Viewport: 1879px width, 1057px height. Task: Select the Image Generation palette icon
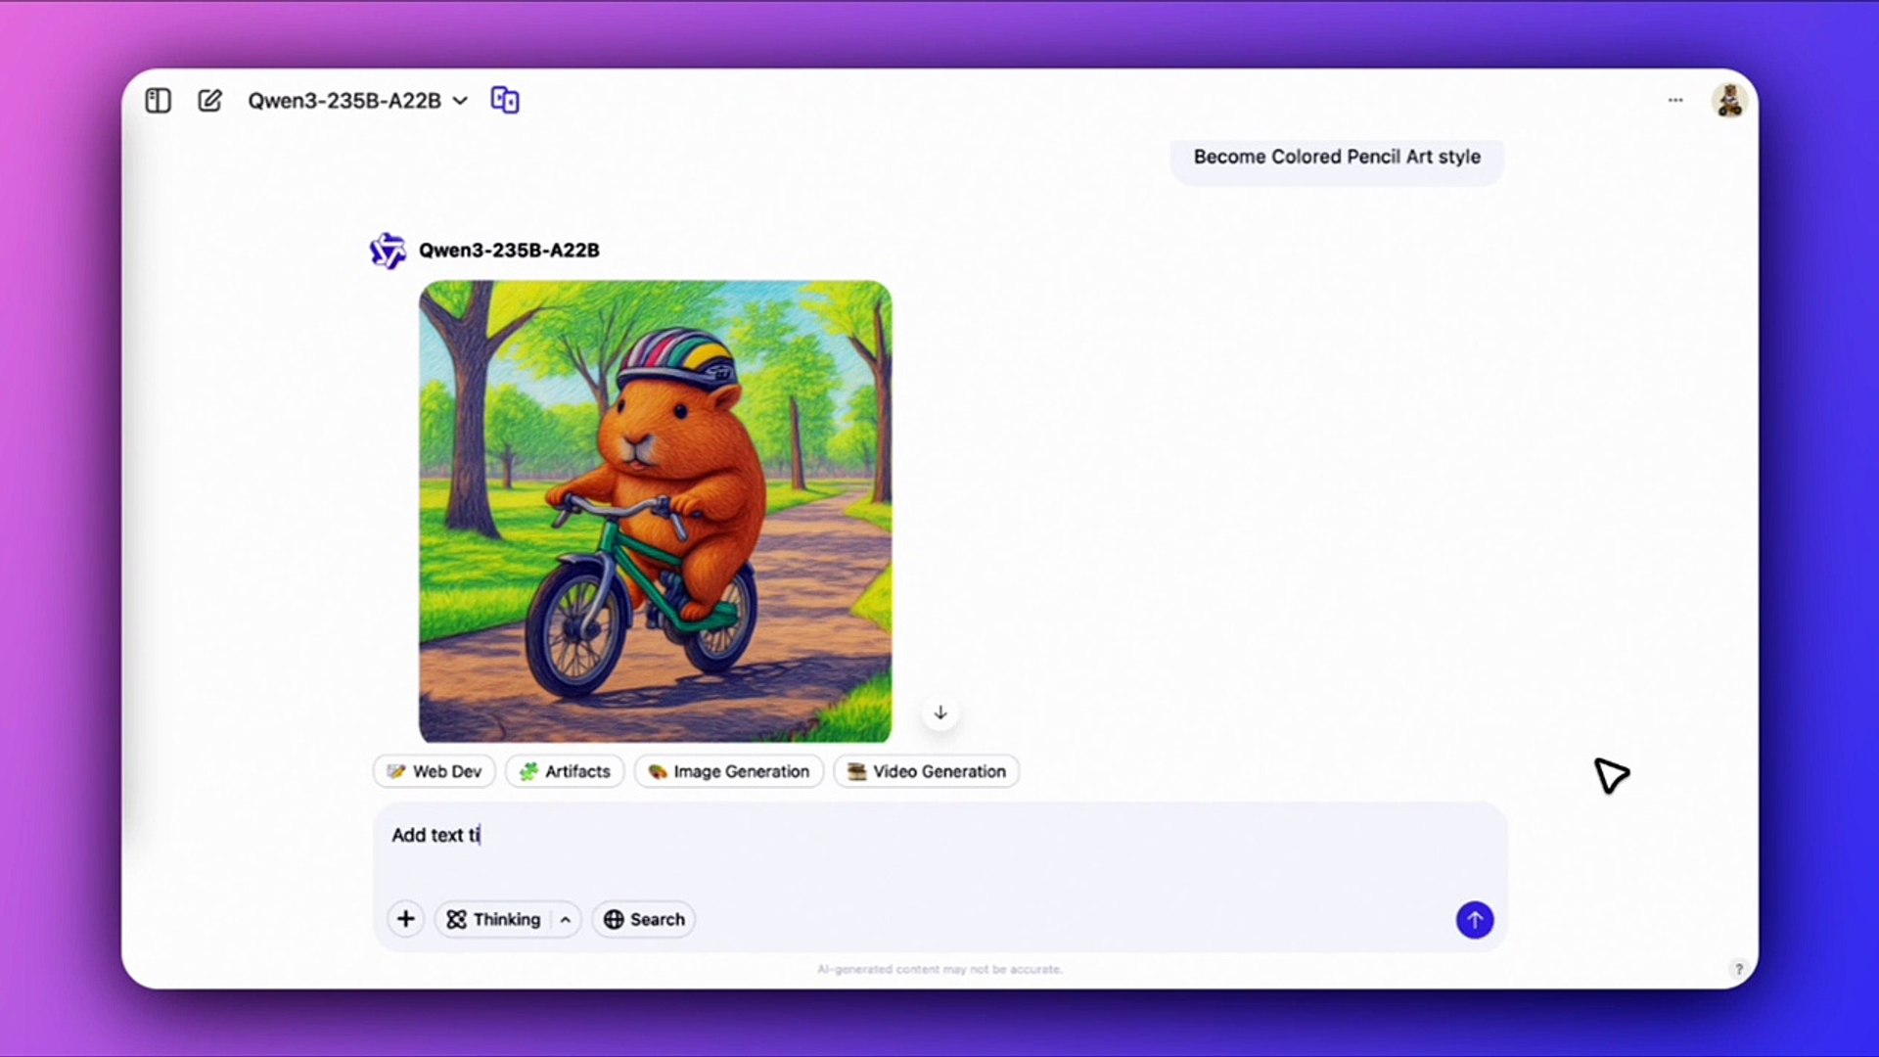click(656, 771)
